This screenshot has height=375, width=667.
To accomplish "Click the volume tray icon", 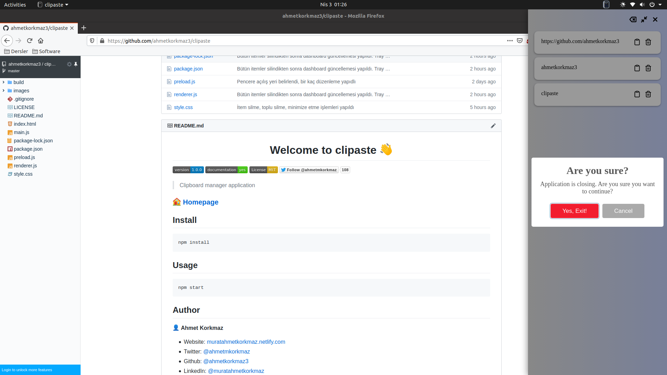I will [642, 5].
